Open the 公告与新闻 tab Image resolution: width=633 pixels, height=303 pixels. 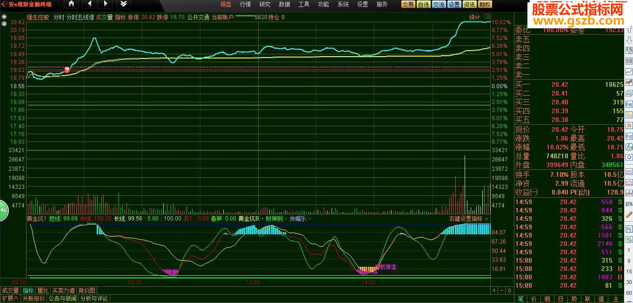pos(63,298)
